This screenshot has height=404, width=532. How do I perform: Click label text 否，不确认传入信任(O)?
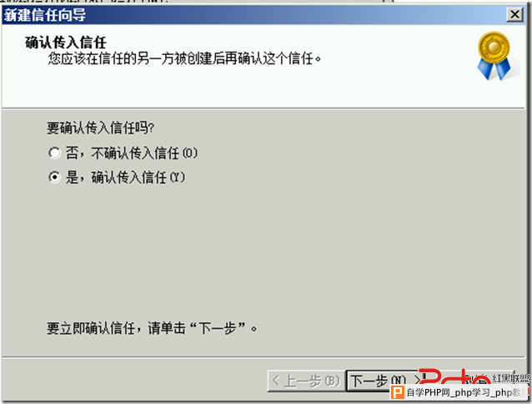132,153
